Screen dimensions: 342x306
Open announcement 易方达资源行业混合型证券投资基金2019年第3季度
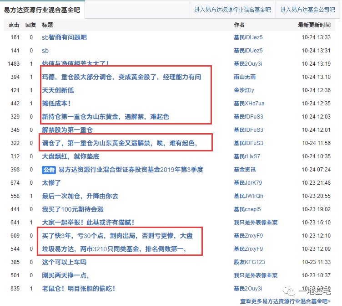131,170
